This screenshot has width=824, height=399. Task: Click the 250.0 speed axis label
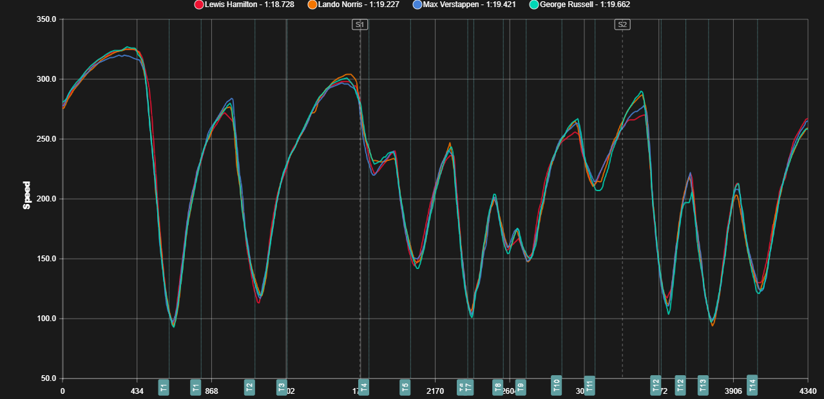click(x=47, y=139)
